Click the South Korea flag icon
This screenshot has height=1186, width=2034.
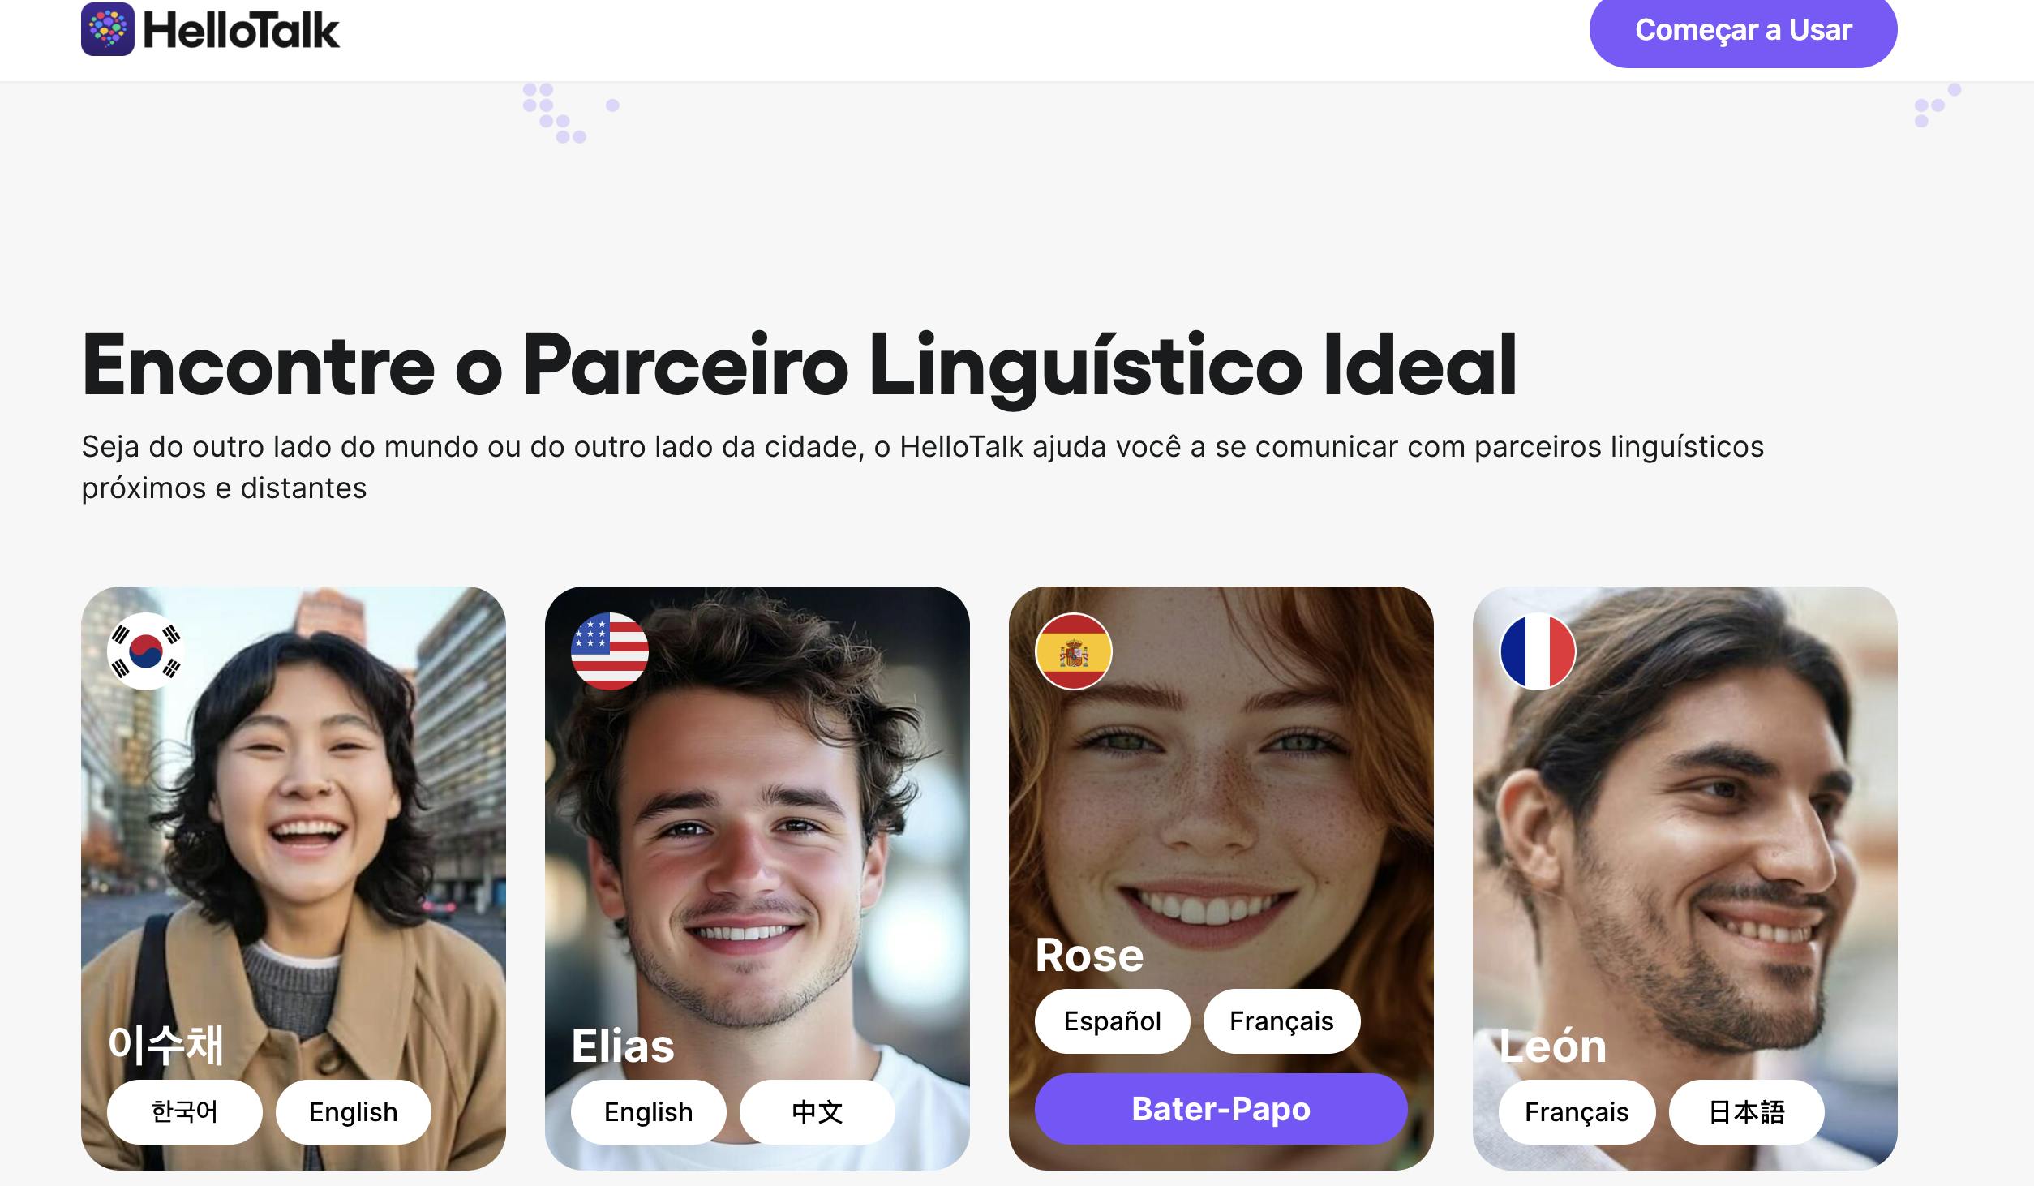[x=146, y=651]
